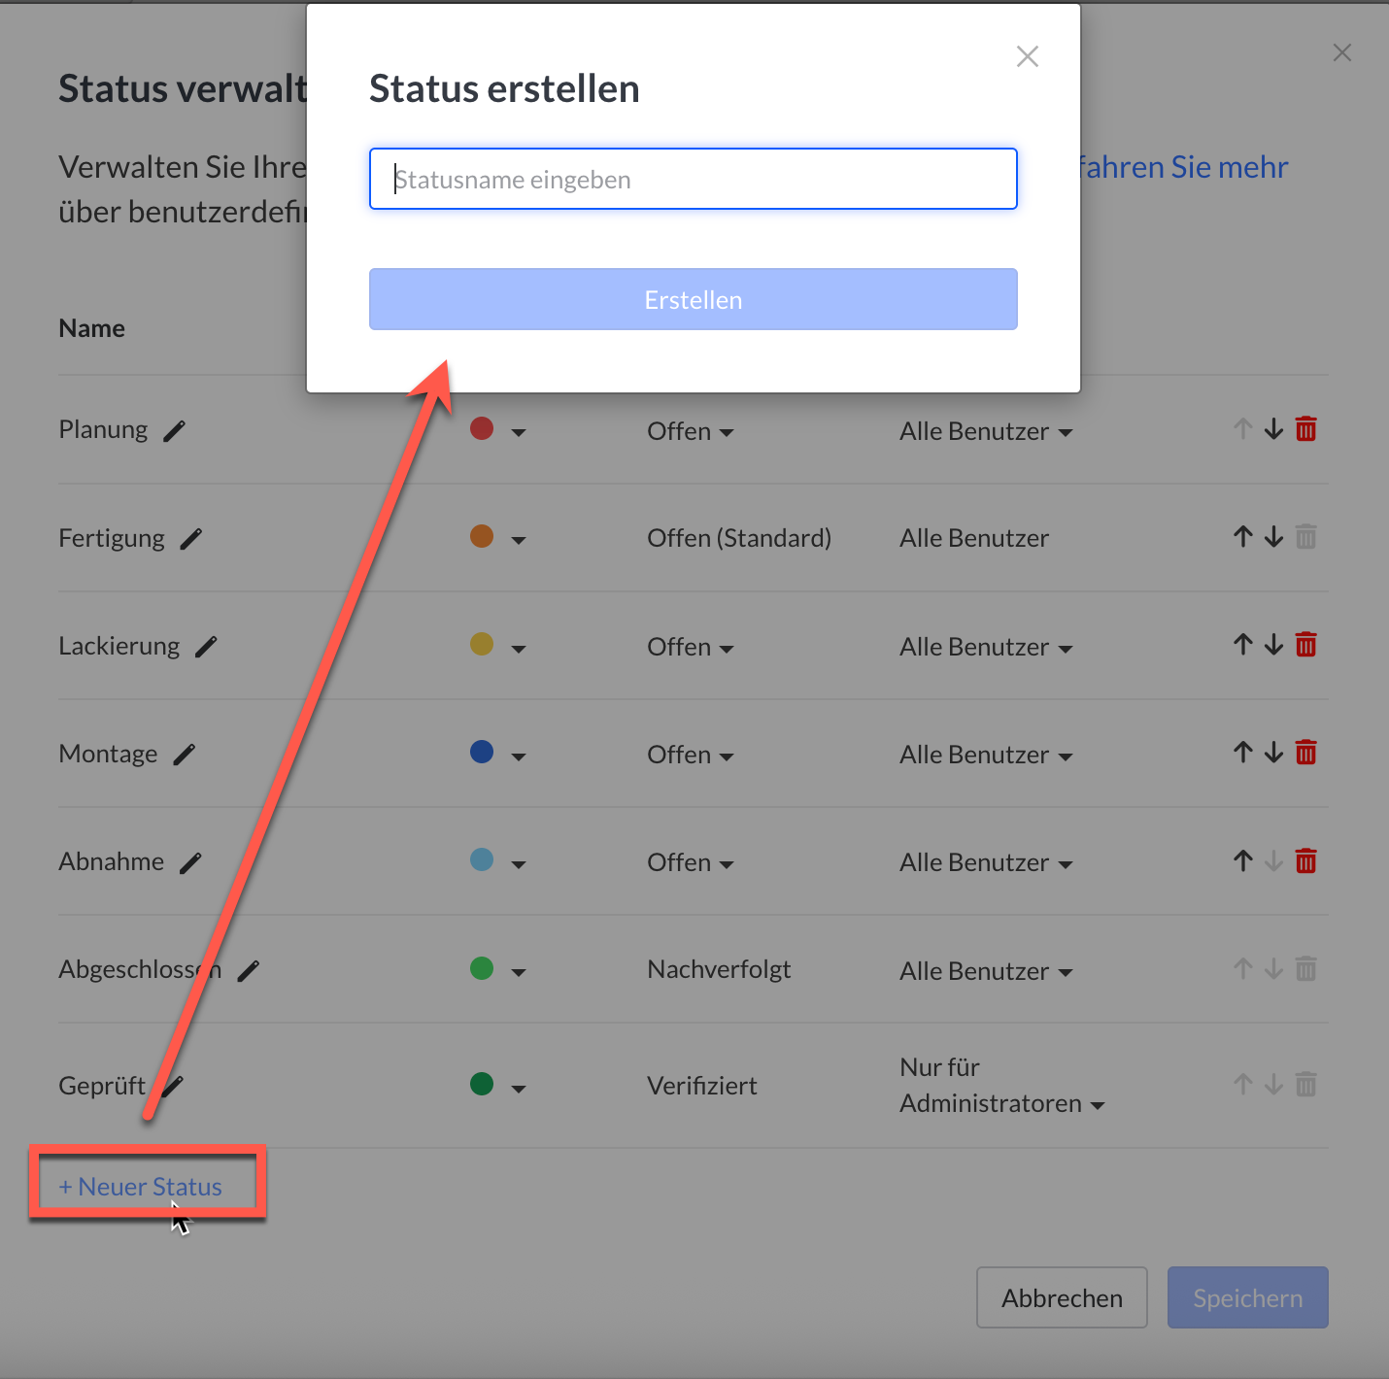This screenshot has height=1379, width=1389.
Task: Delete the Planung status with trash icon
Action: click(1305, 429)
